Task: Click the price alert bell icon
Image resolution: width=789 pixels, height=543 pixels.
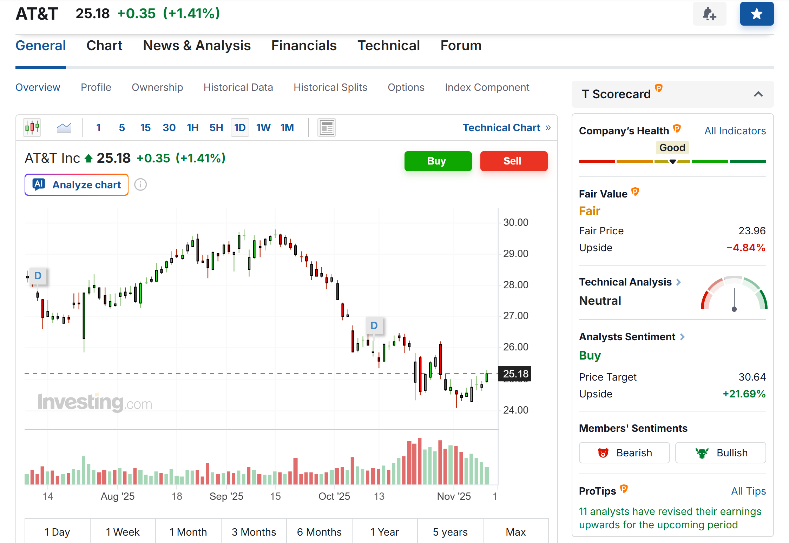Action: (x=709, y=14)
